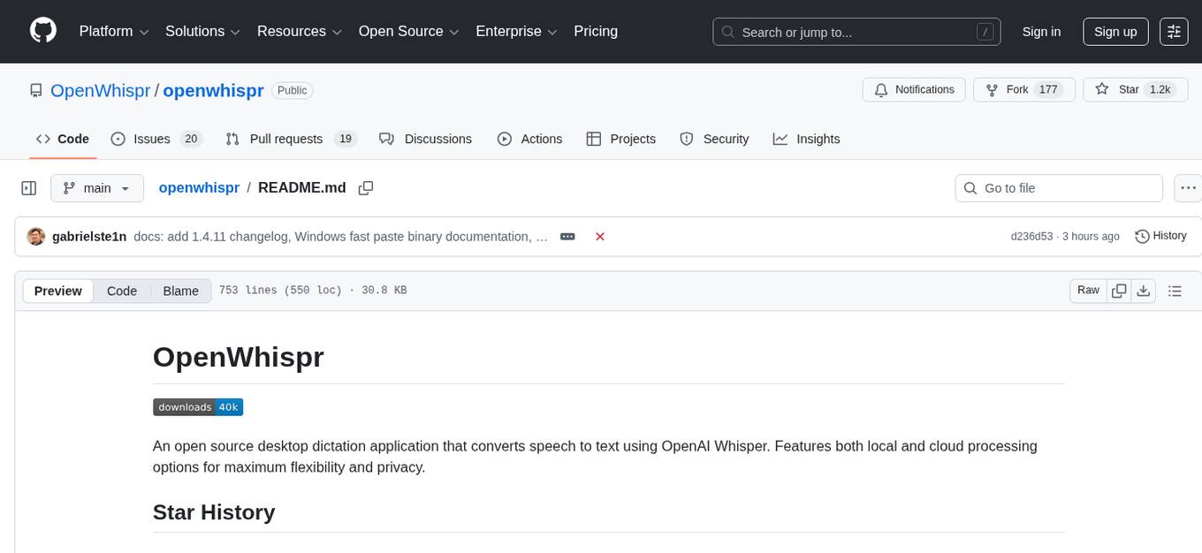Open the downloads 40k badge

point(198,406)
